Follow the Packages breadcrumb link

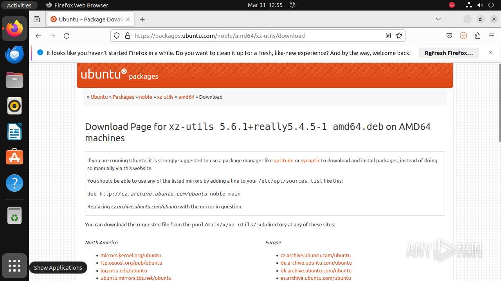[123, 97]
